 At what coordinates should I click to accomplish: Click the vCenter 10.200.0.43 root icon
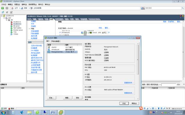click(x=4, y=16)
